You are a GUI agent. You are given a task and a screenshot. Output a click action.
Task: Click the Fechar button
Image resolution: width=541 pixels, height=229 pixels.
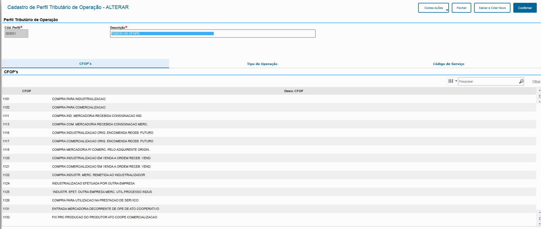[x=461, y=8]
